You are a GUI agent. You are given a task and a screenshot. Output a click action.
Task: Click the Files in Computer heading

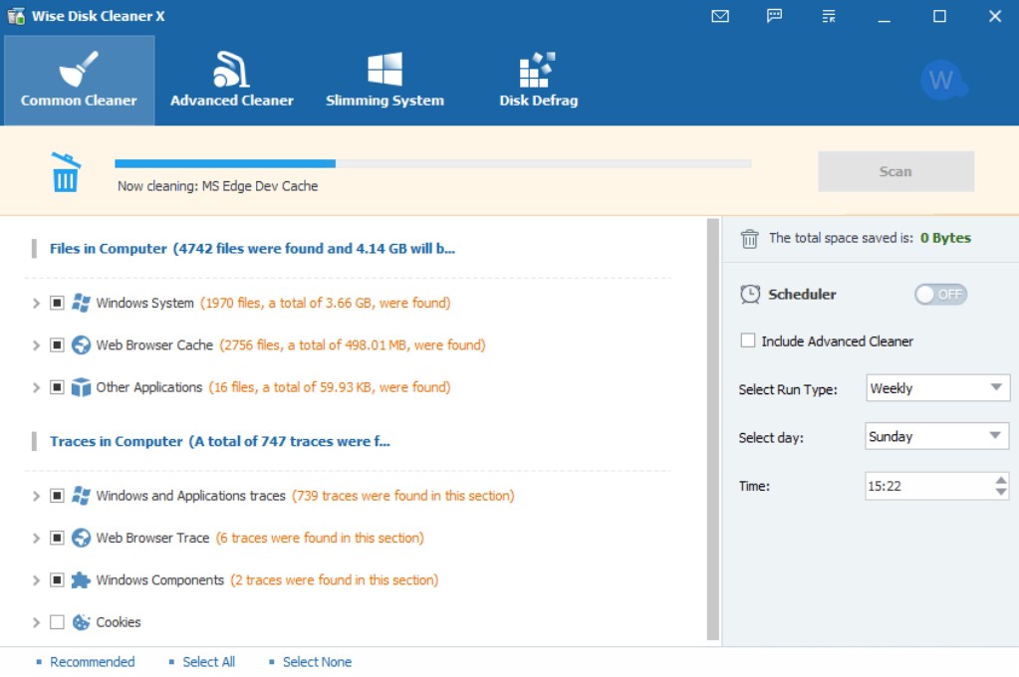(252, 249)
